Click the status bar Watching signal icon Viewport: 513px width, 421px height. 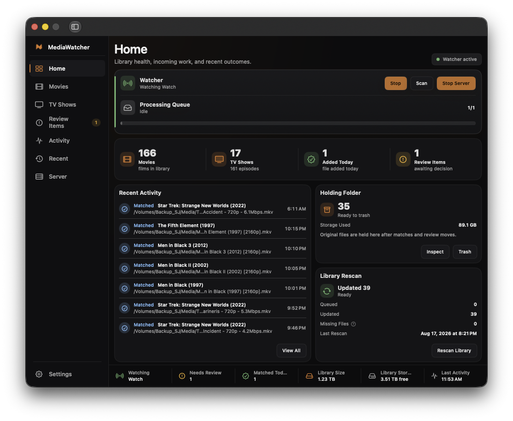tap(120, 376)
